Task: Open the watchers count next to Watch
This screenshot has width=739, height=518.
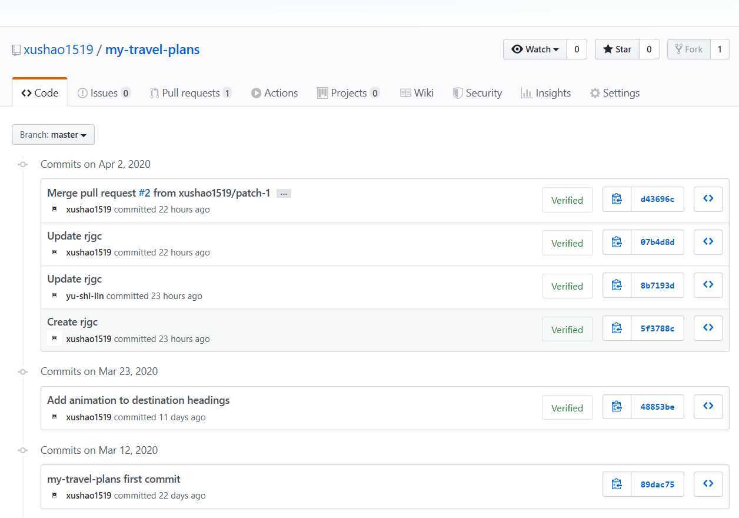Action: click(x=577, y=49)
